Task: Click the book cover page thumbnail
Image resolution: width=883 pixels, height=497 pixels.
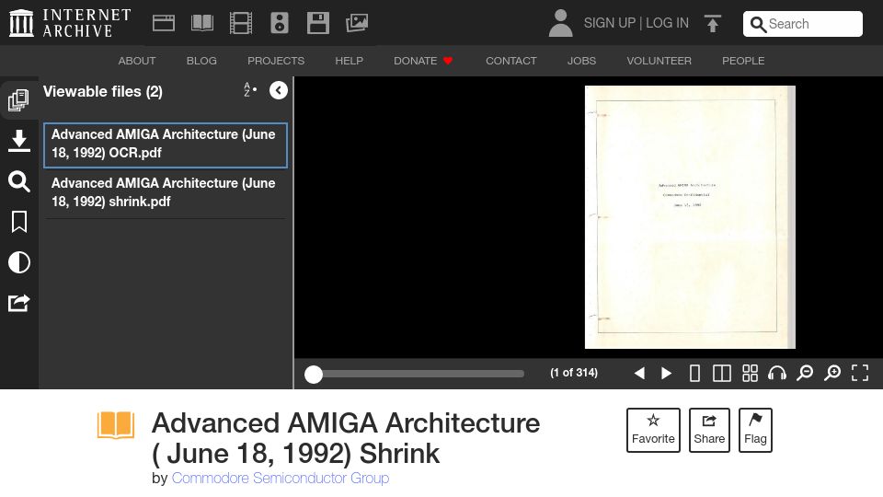Action: (x=690, y=217)
